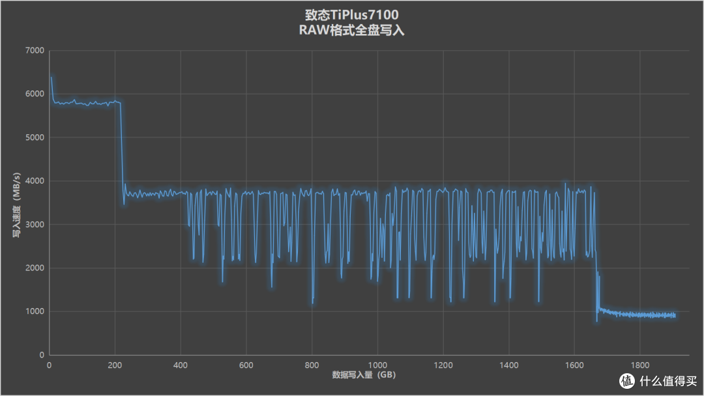This screenshot has width=704, height=396.
Task: Click the subtitle RAW格式全盘写入
Action: 351,31
